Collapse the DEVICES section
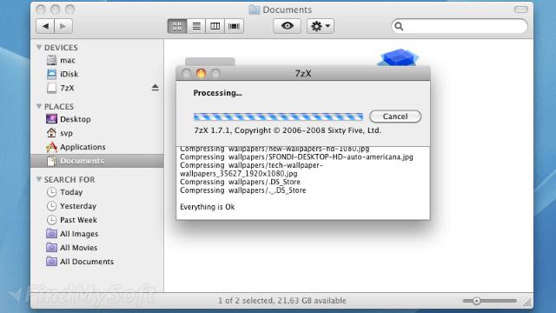556x313 pixels. point(39,47)
